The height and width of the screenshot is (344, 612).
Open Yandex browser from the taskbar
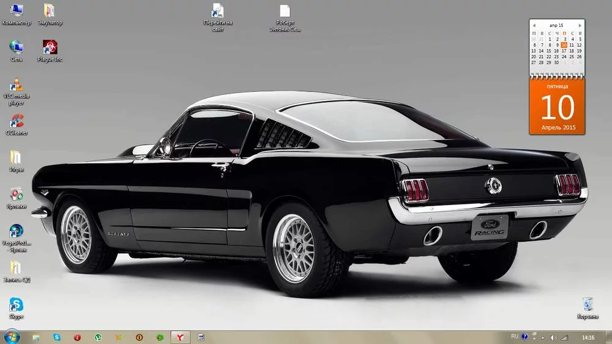pos(180,337)
